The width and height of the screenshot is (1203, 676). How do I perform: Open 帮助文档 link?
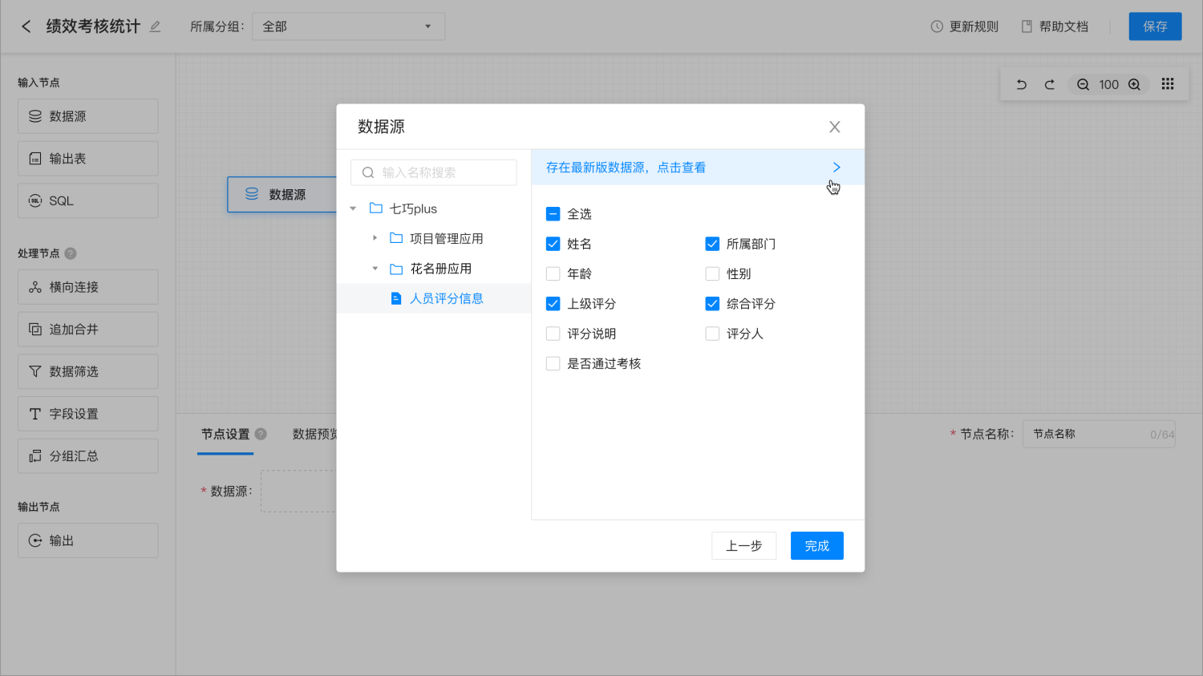1055,26
